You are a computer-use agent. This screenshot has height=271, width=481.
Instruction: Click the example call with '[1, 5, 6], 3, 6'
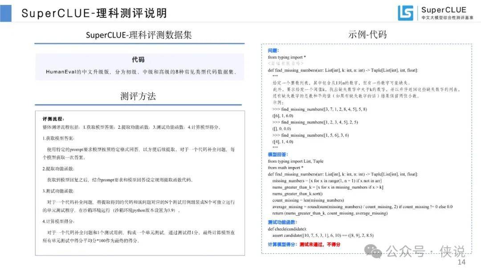pos(311,135)
